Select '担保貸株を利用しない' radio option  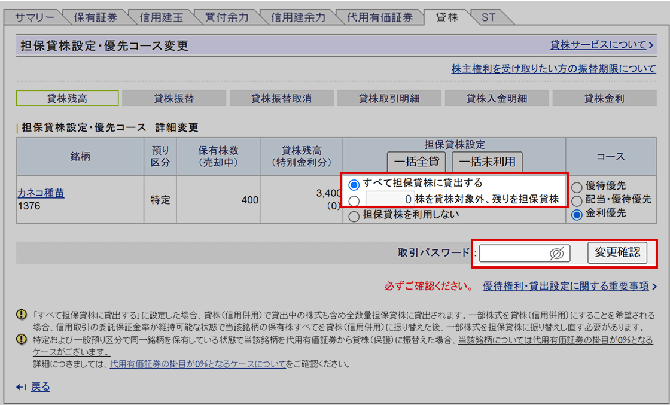coord(354,215)
